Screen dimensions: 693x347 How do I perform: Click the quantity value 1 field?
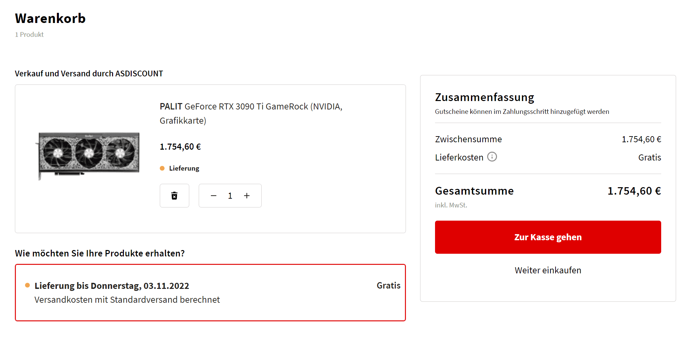pyautogui.click(x=230, y=196)
